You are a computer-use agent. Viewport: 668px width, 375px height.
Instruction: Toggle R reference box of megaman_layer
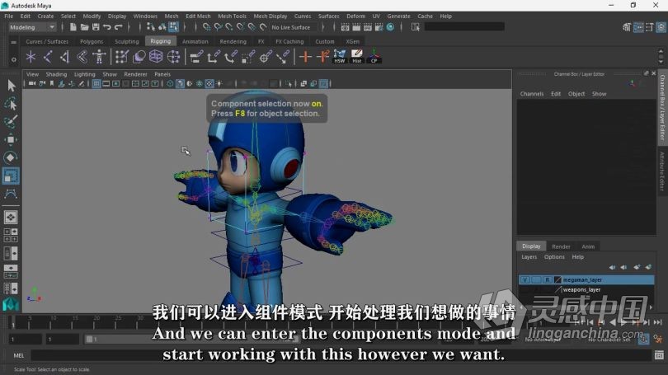point(547,279)
